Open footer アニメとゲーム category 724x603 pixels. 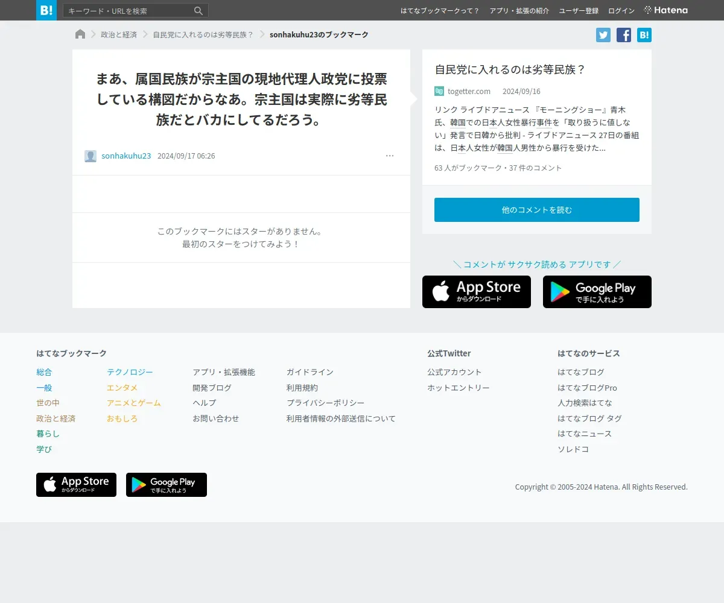coord(134,403)
